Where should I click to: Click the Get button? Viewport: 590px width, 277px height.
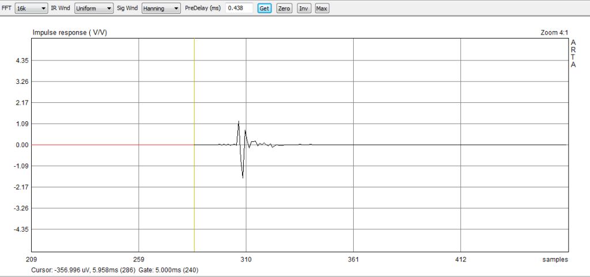click(x=264, y=8)
